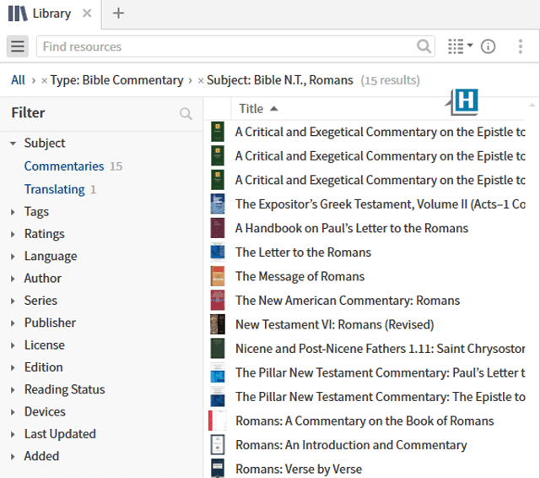Open The New American Commentary: Romans

tap(348, 301)
